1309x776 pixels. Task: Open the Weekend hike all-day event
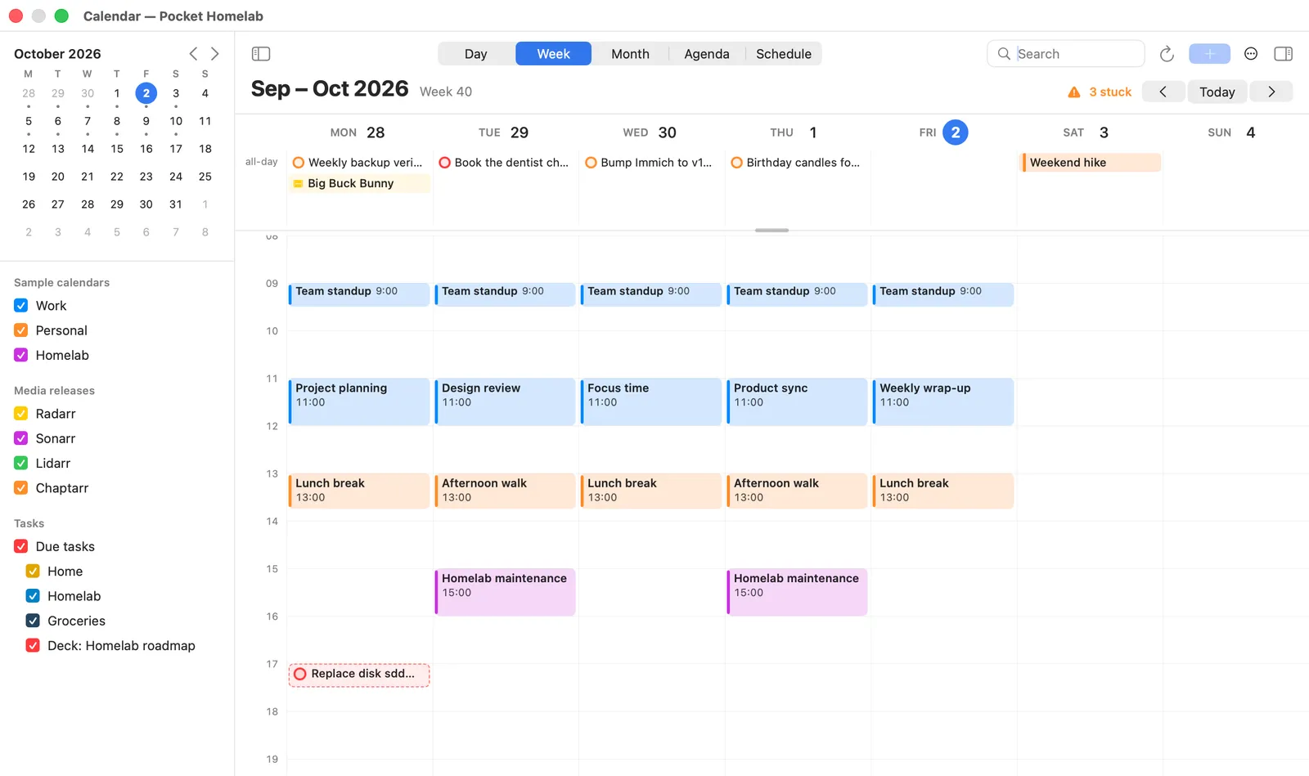tap(1091, 163)
